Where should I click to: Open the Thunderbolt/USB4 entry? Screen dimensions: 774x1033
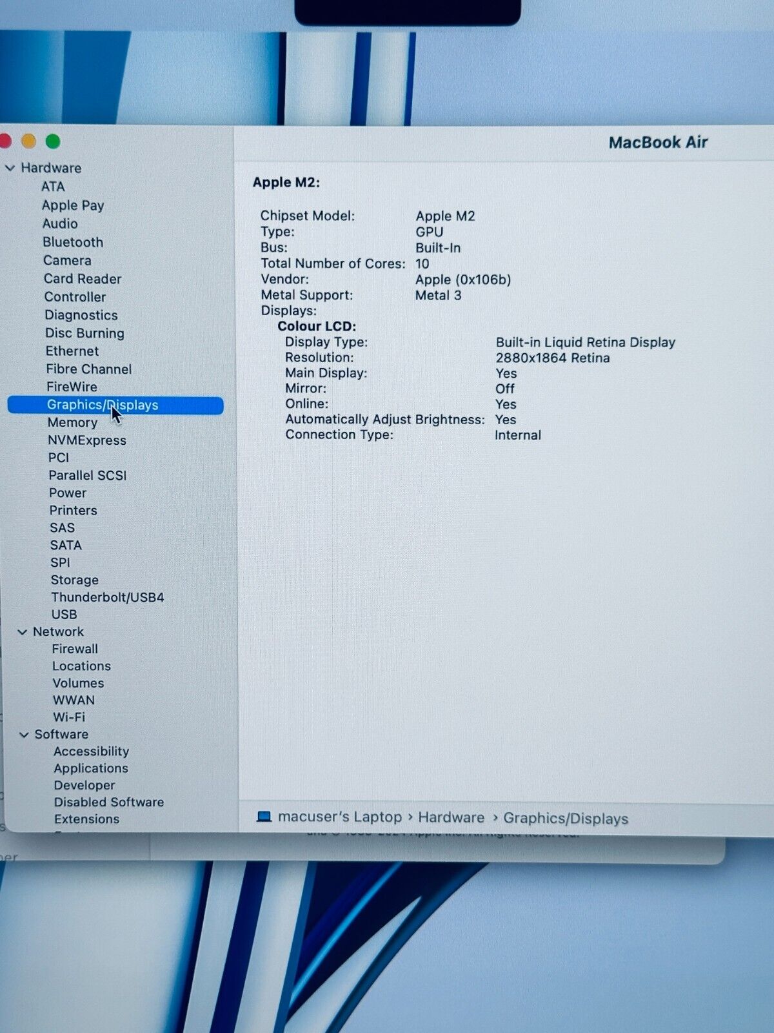[x=108, y=597]
